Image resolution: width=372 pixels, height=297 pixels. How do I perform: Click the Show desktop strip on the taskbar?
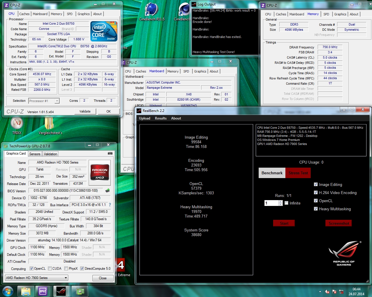tap(370, 291)
